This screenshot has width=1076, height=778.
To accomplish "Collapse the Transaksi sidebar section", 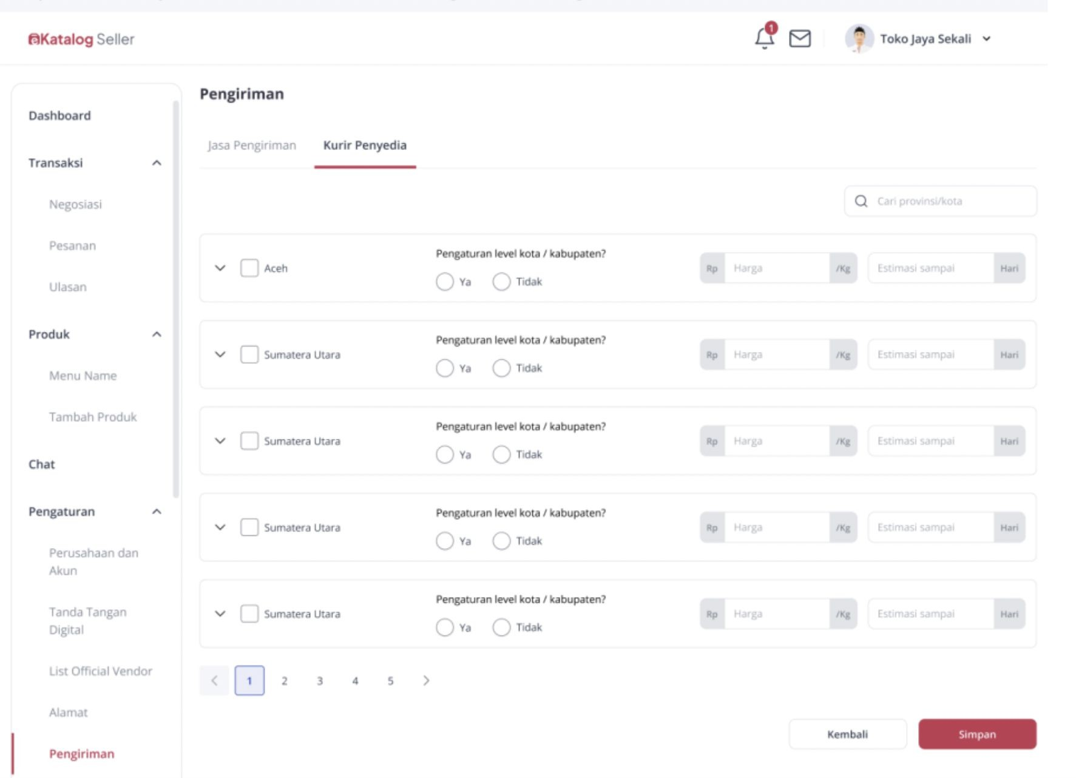I will [157, 163].
